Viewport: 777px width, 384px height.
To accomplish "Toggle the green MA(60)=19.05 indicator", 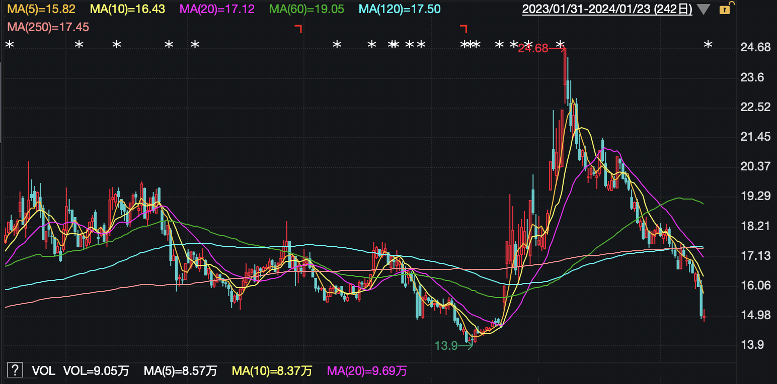I will [x=306, y=9].
